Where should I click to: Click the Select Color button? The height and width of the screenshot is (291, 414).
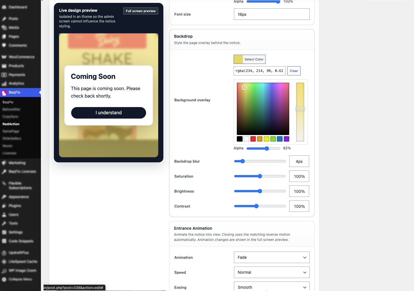pyautogui.click(x=249, y=59)
